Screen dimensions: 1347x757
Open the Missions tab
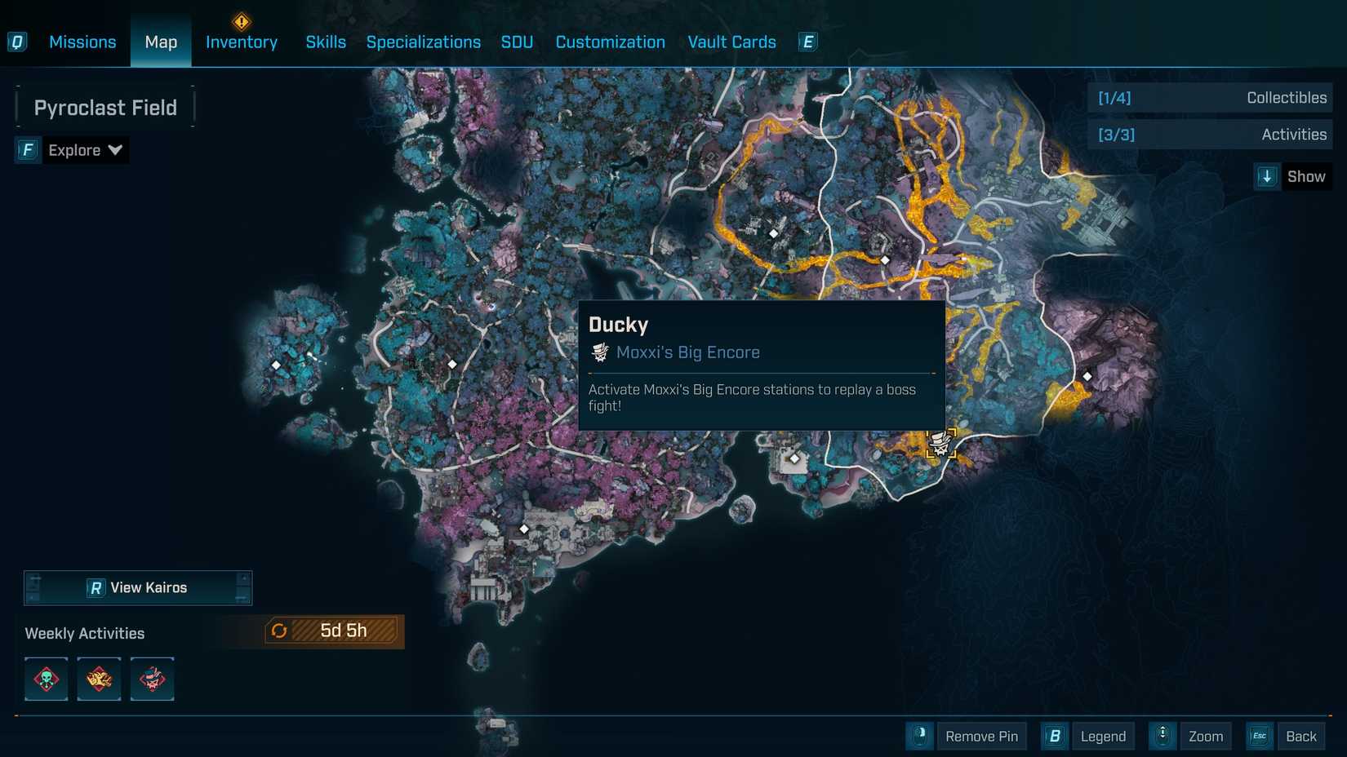click(82, 42)
